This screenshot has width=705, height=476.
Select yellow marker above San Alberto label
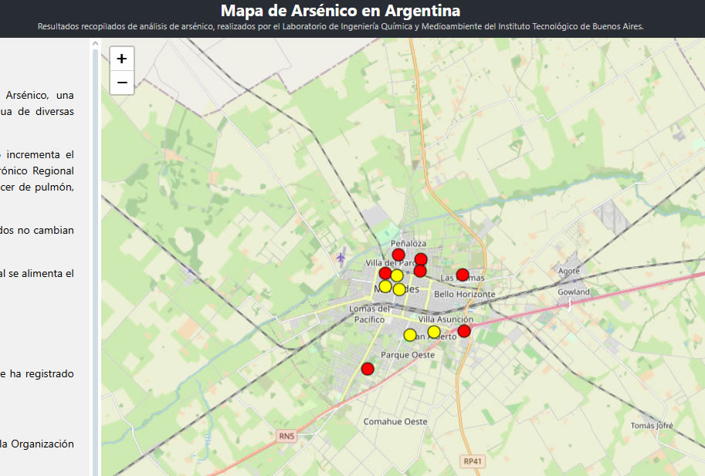point(434,332)
